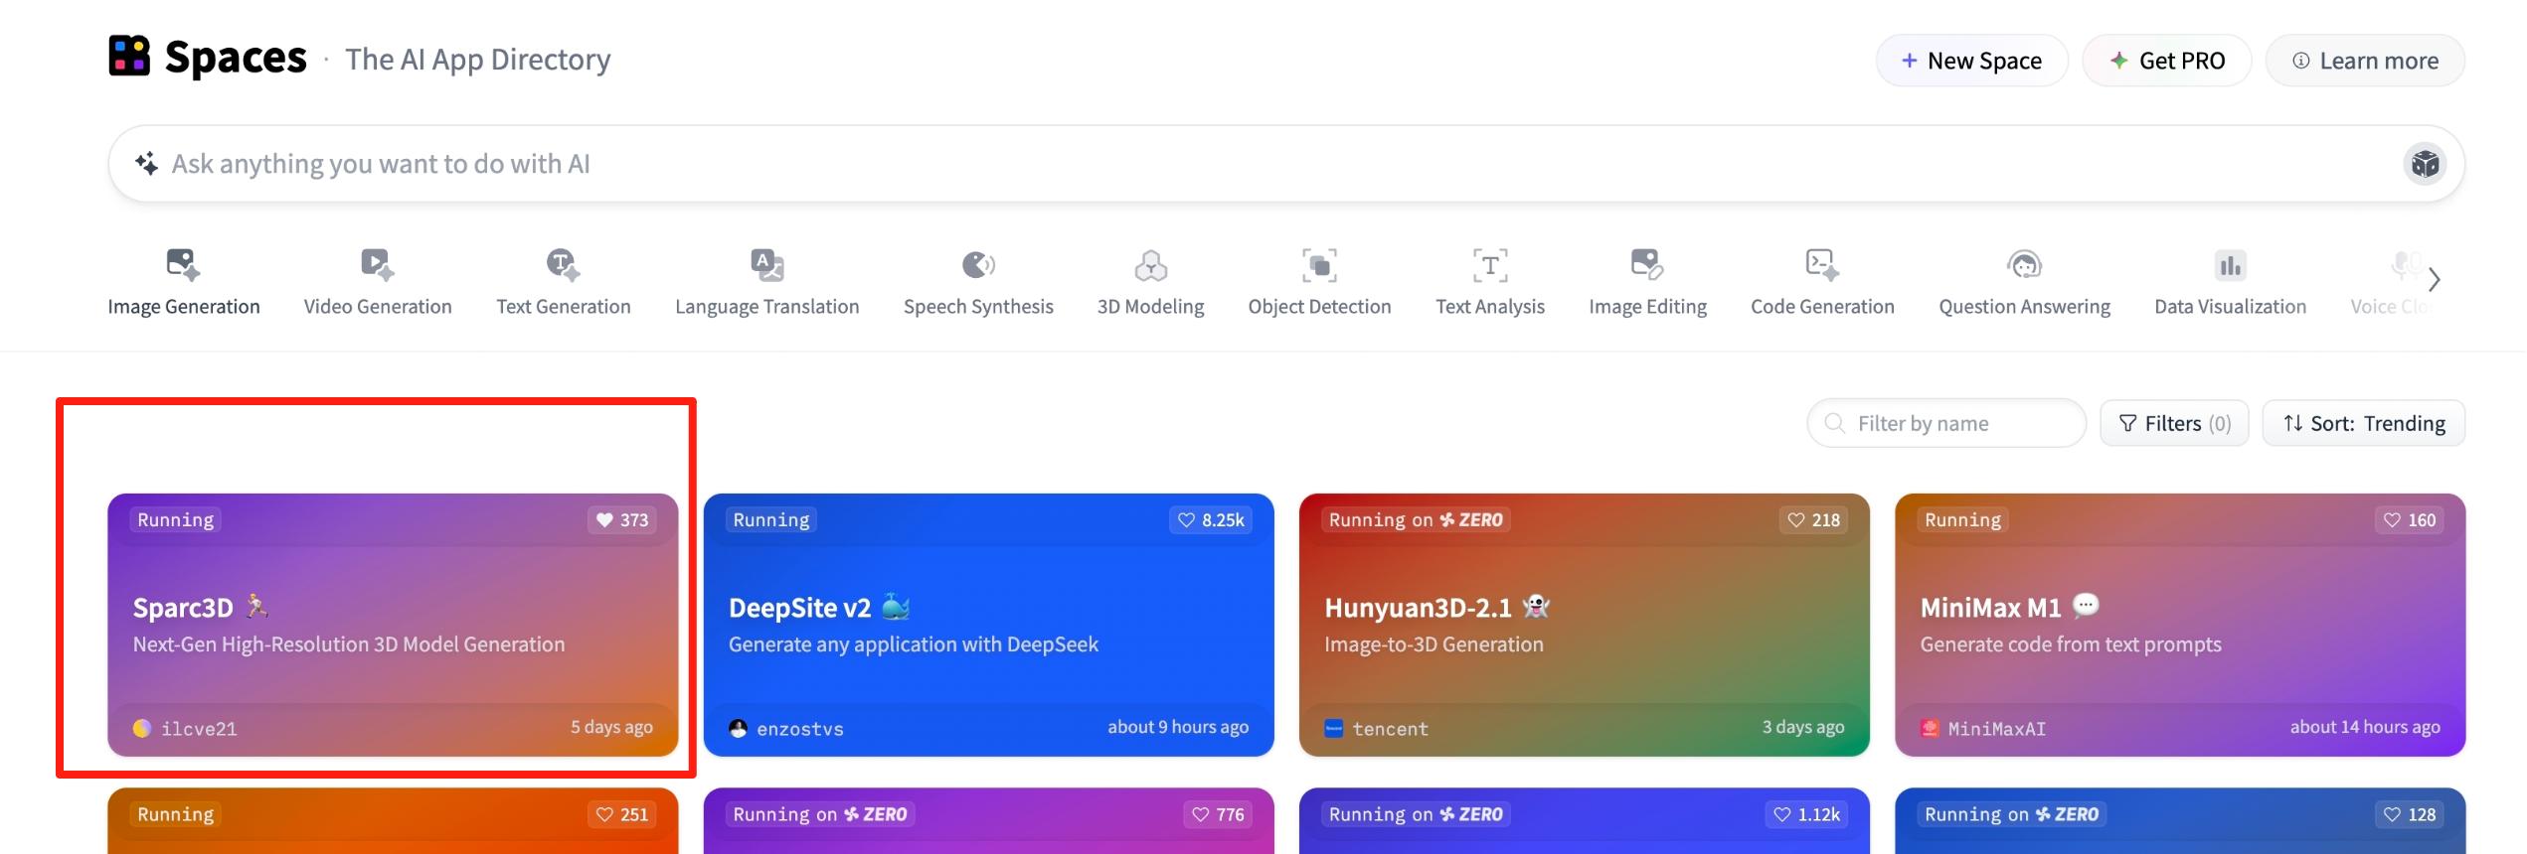
Task: Click the Filter by name field
Action: click(1945, 424)
